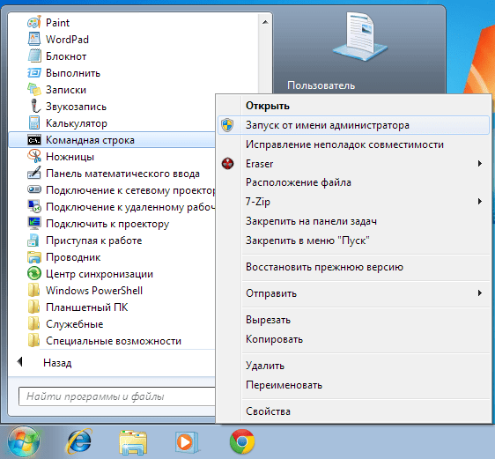Viewport: 495px width, 459px height.
Task: Open Windows Media Player taskbar icon
Action: pos(187,442)
